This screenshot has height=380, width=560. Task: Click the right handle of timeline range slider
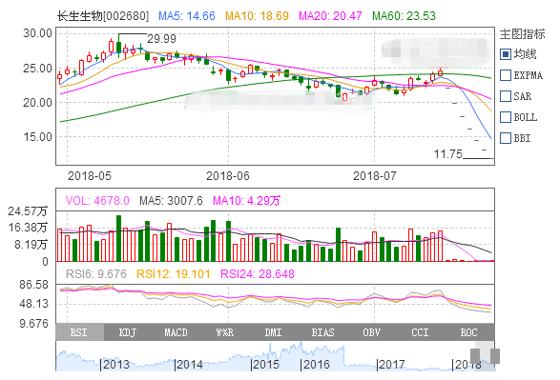point(494,356)
